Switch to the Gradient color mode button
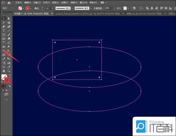Image resolution: width=176 pixels, height=136 pixels. (6, 86)
